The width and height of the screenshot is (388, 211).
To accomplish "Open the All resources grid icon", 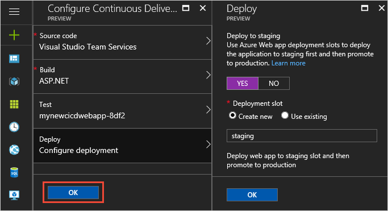I will tap(14, 104).
